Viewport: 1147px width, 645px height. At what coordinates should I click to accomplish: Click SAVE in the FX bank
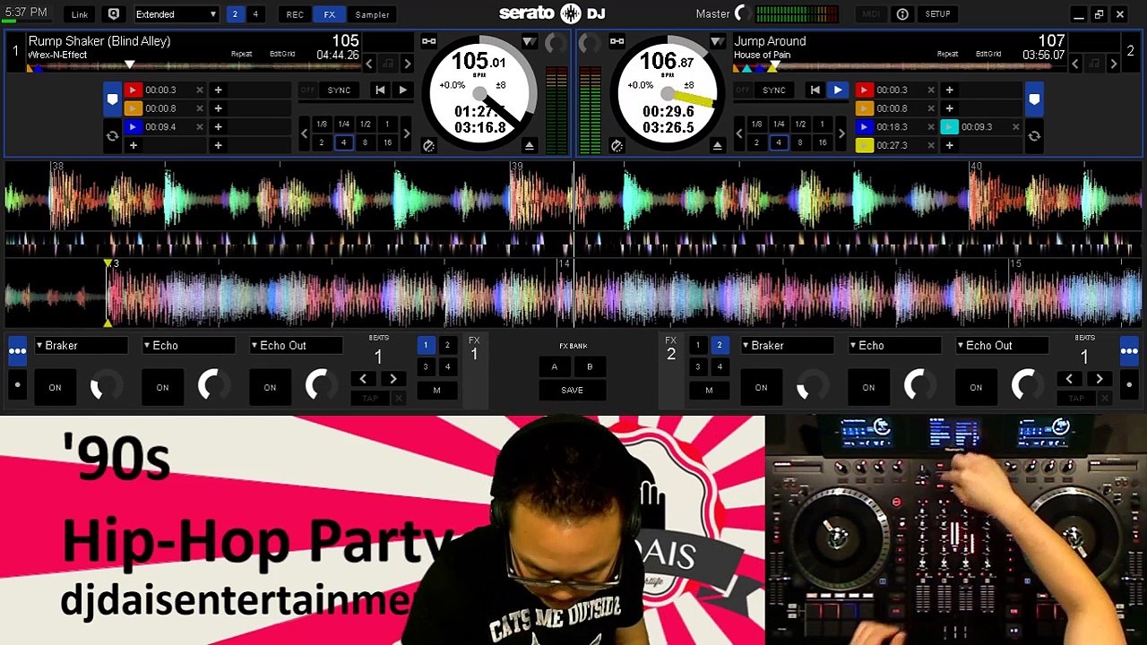click(x=572, y=390)
